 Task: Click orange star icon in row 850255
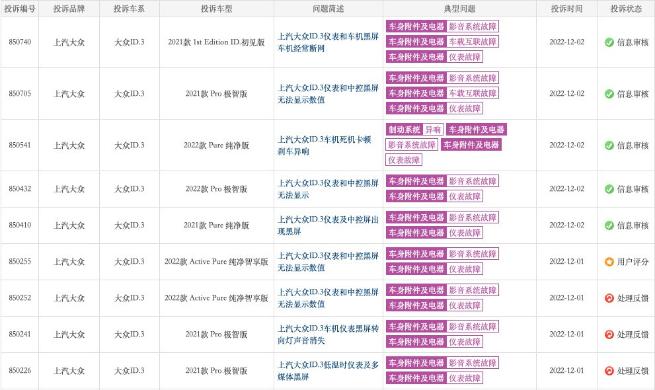point(609,262)
